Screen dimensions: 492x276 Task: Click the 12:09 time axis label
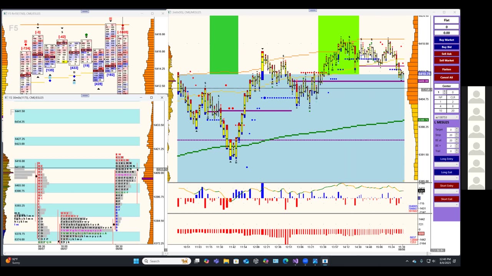click(256, 247)
